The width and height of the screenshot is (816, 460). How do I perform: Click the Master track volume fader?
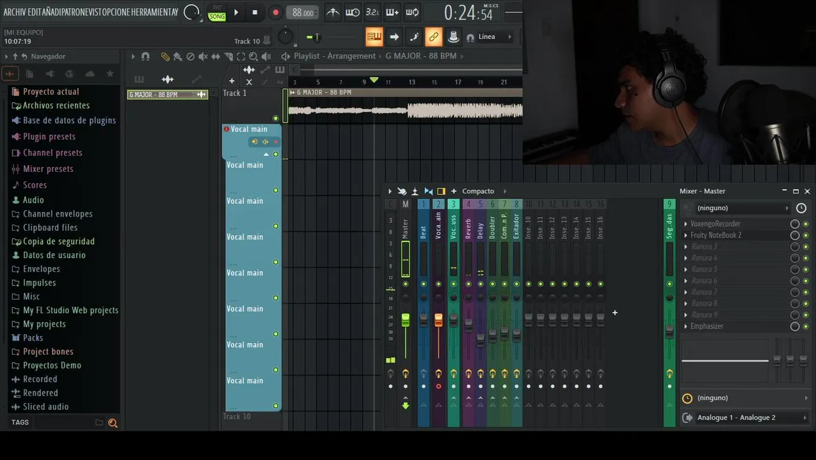click(405, 320)
